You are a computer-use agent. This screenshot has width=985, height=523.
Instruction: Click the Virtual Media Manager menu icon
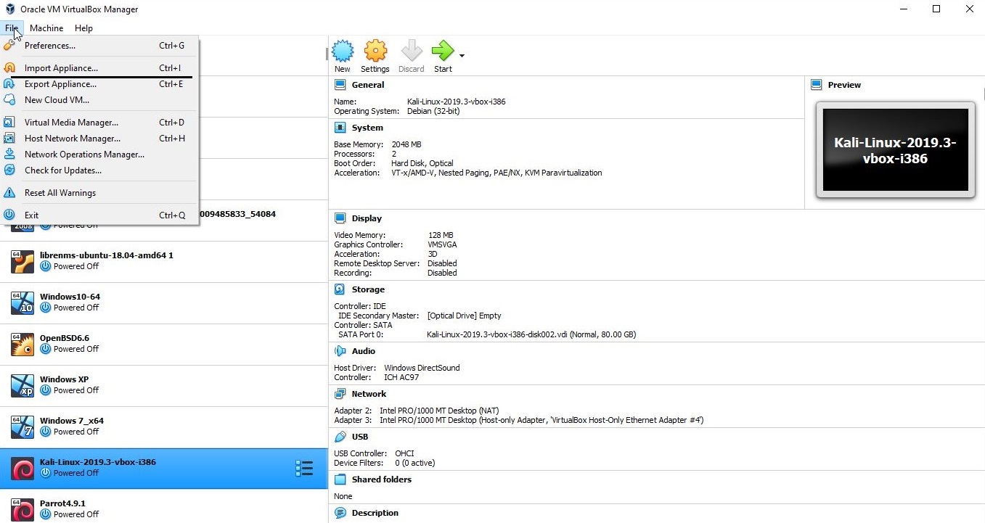(x=9, y=123)
